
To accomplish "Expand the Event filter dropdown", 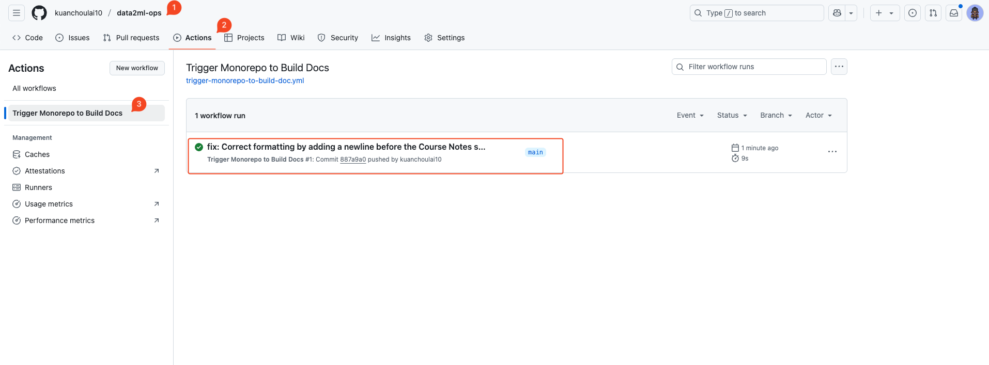I will coord(690,115).
